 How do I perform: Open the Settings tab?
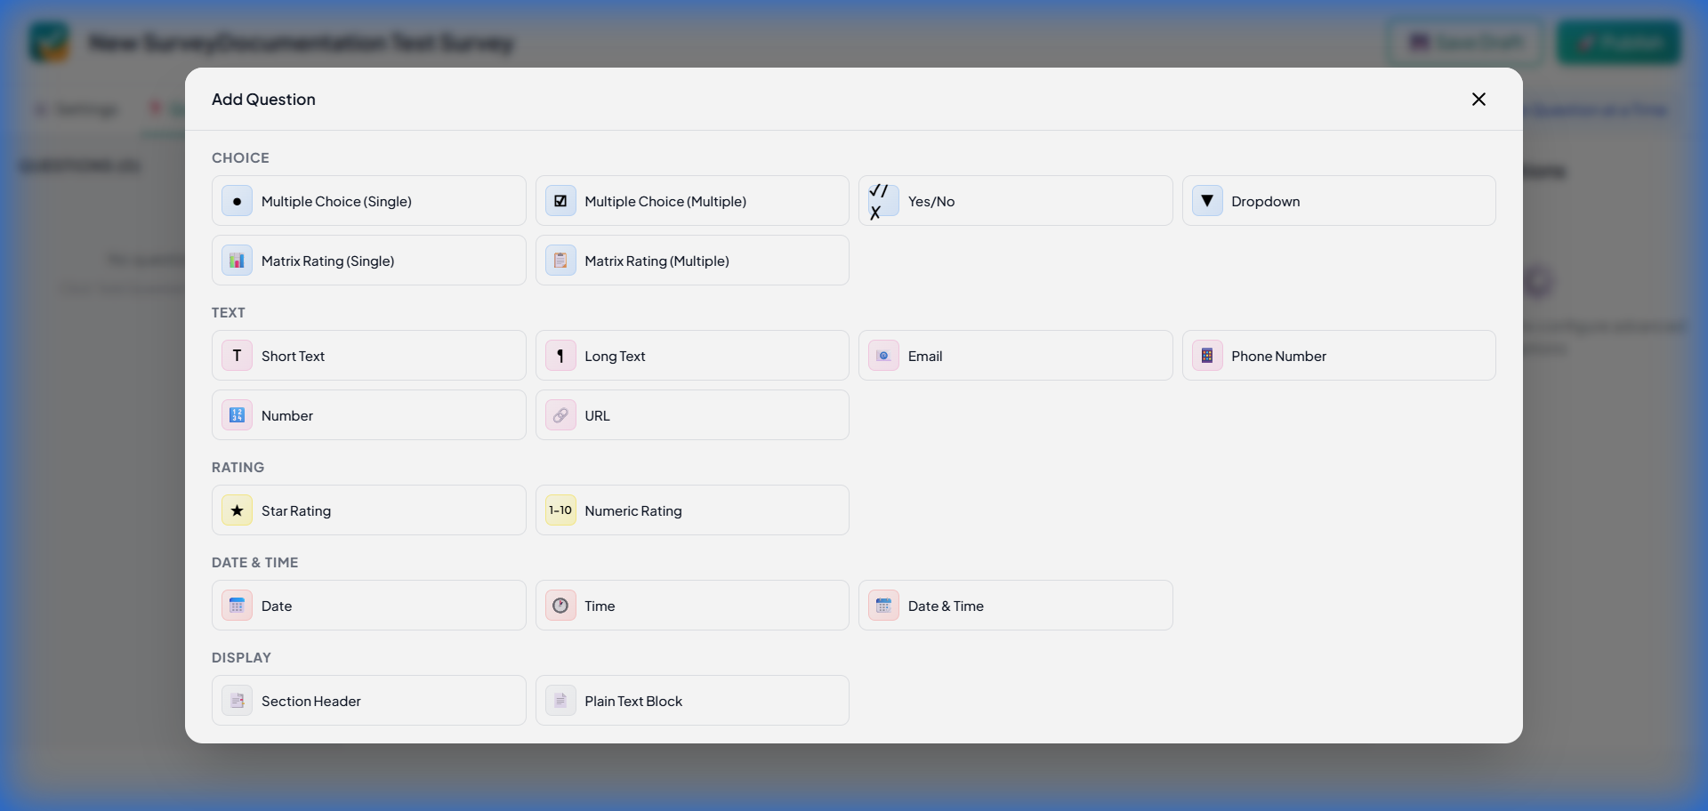click(76, 108)
